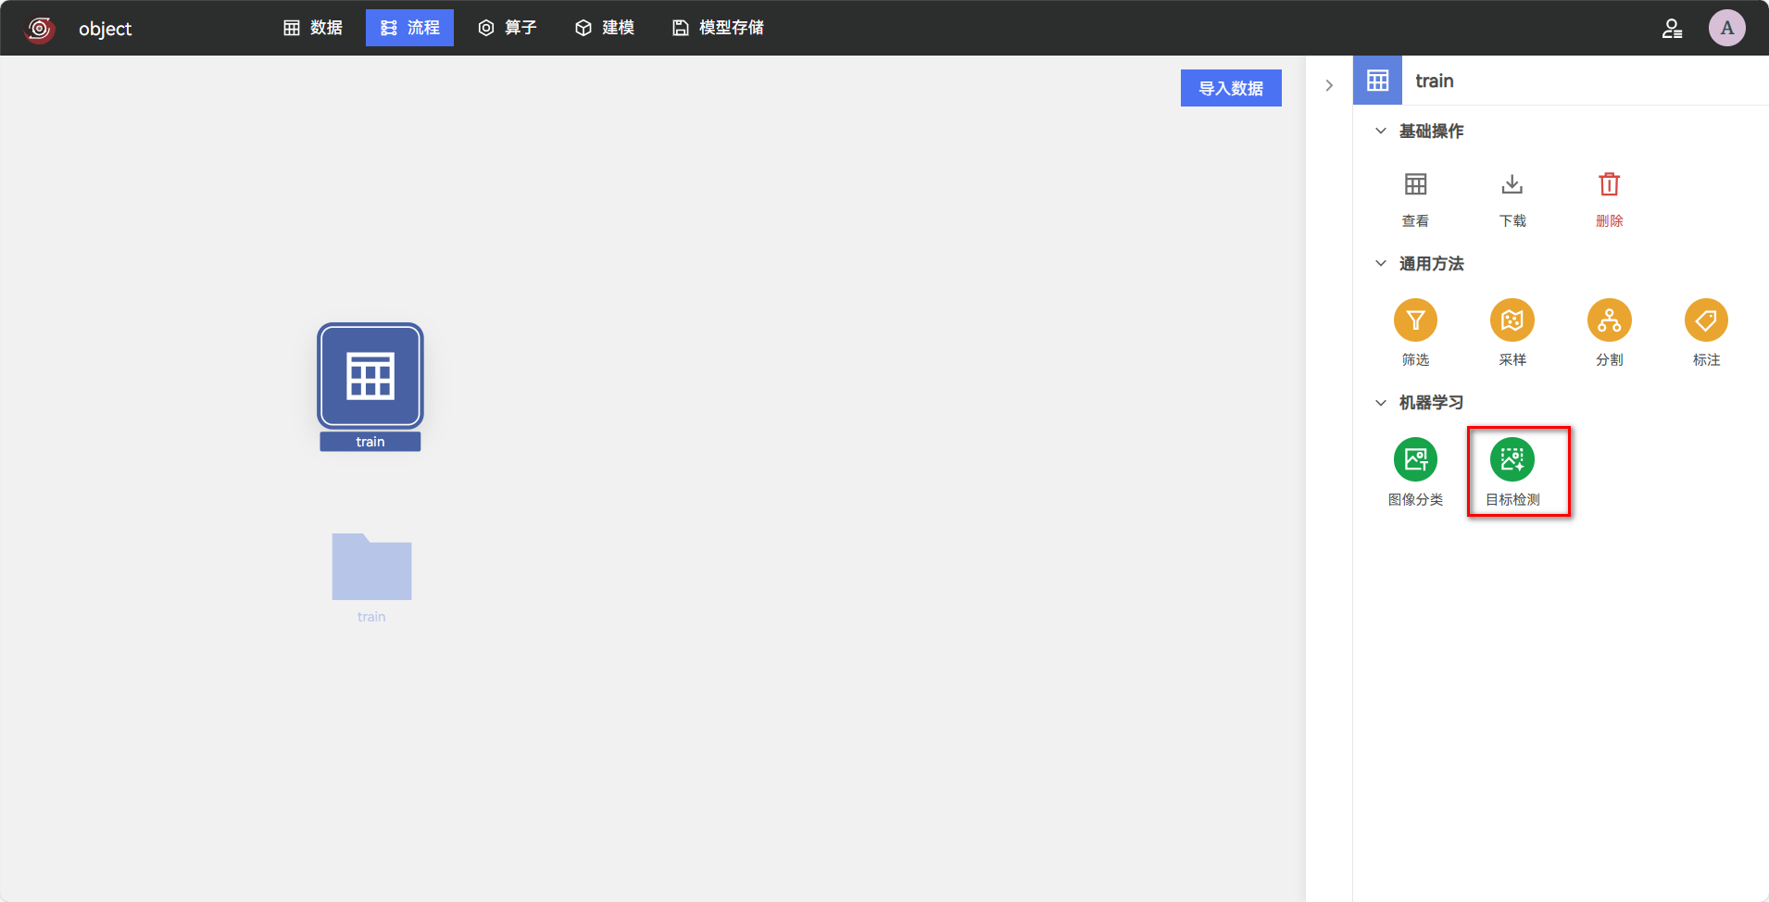Click the train title in side panel
This screenshot has width=1769, height=902.
[1434, 81]
